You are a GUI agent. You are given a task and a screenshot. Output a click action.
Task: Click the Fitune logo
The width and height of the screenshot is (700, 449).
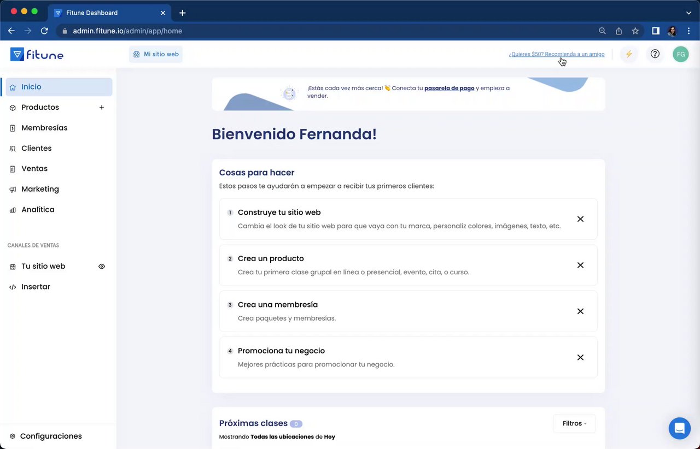point(37,55)
